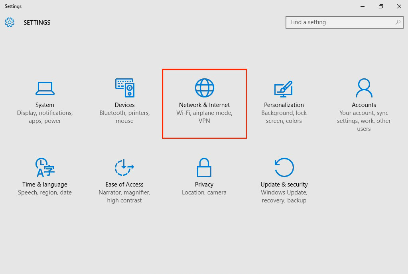Open the Accounts settings icon
Screen dimensions: 408x274
[364, 88]
